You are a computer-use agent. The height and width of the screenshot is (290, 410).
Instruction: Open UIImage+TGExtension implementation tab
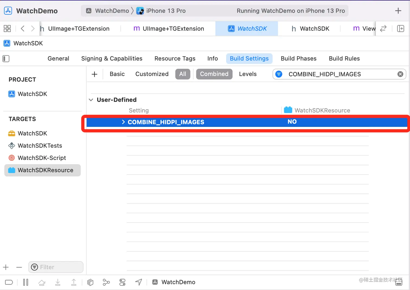169,29
